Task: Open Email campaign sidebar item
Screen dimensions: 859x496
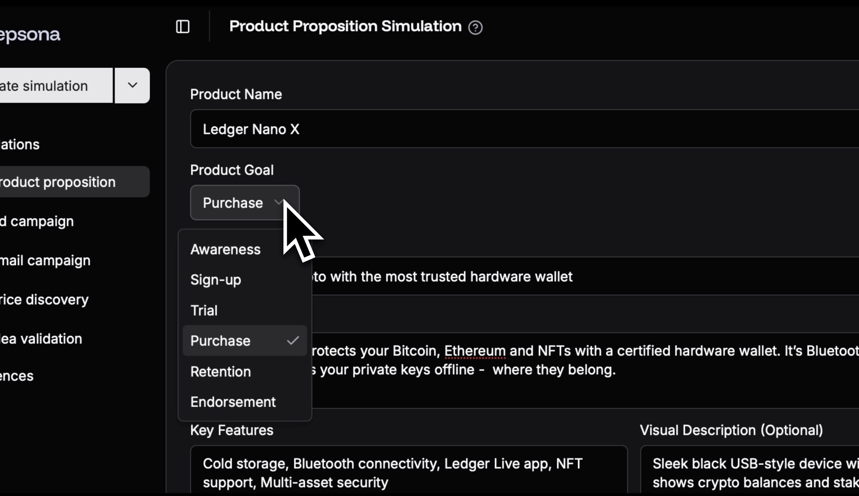Action: pyautogui.click(x=45, y=260)
